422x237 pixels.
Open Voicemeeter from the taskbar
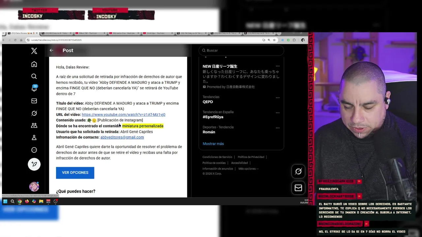[x=48, y=201]
